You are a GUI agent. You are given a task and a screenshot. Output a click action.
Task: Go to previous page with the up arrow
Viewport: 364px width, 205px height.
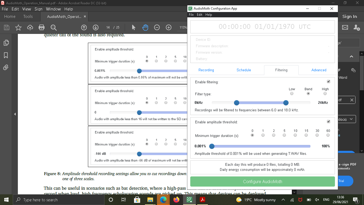point(84,27)
